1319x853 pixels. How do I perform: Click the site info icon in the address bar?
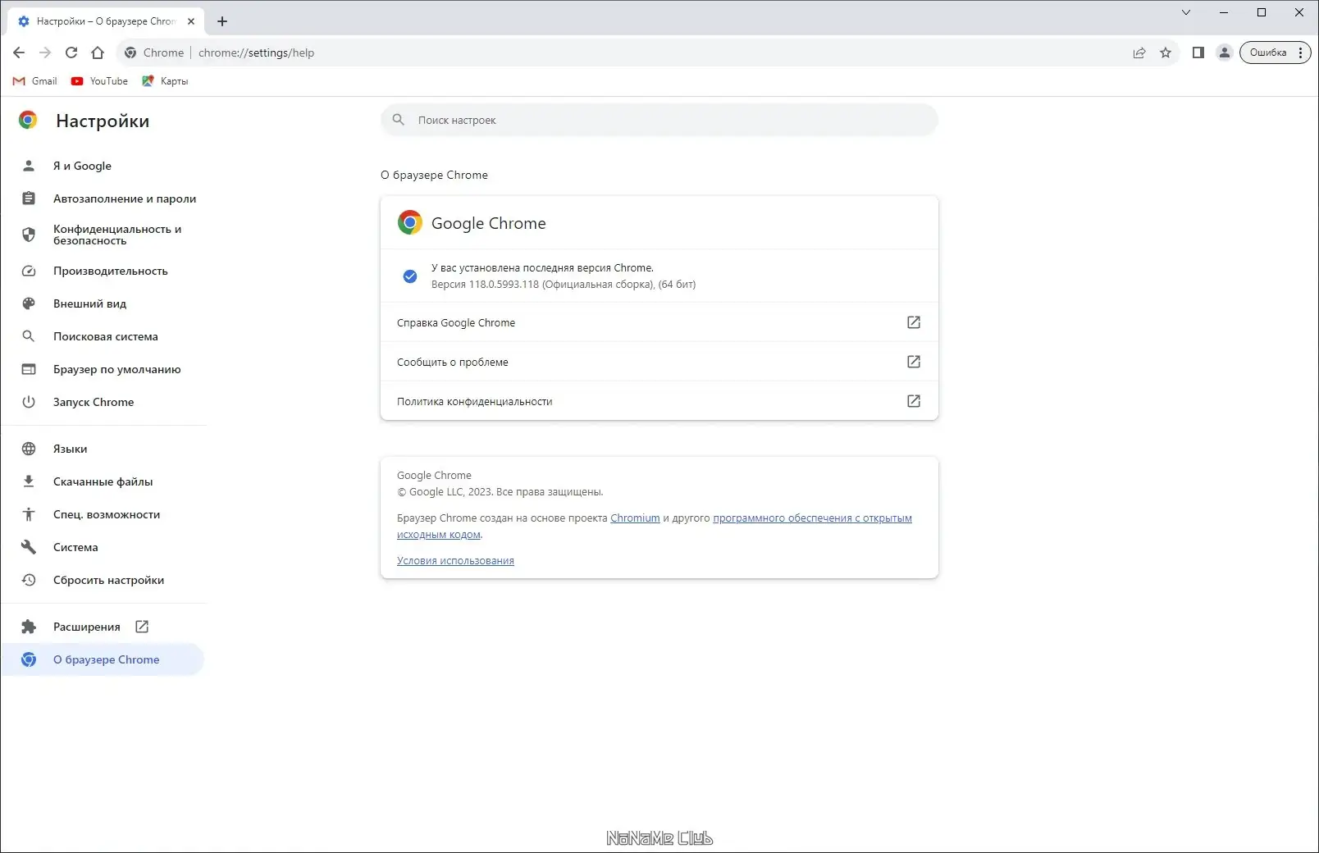130,52
